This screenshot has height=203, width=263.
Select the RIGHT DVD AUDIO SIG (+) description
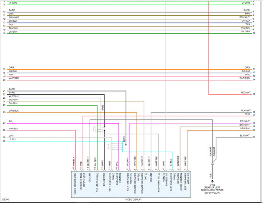point(111,182)
